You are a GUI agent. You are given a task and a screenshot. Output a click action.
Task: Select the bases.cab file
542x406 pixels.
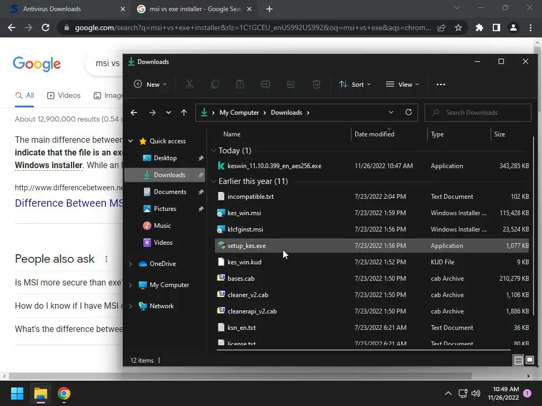click(372, 278)
